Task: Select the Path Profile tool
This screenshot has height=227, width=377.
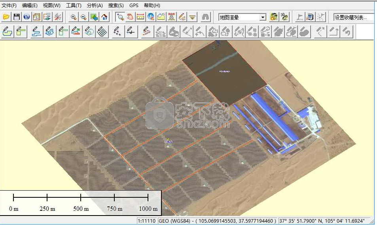Action: [161, 17]
